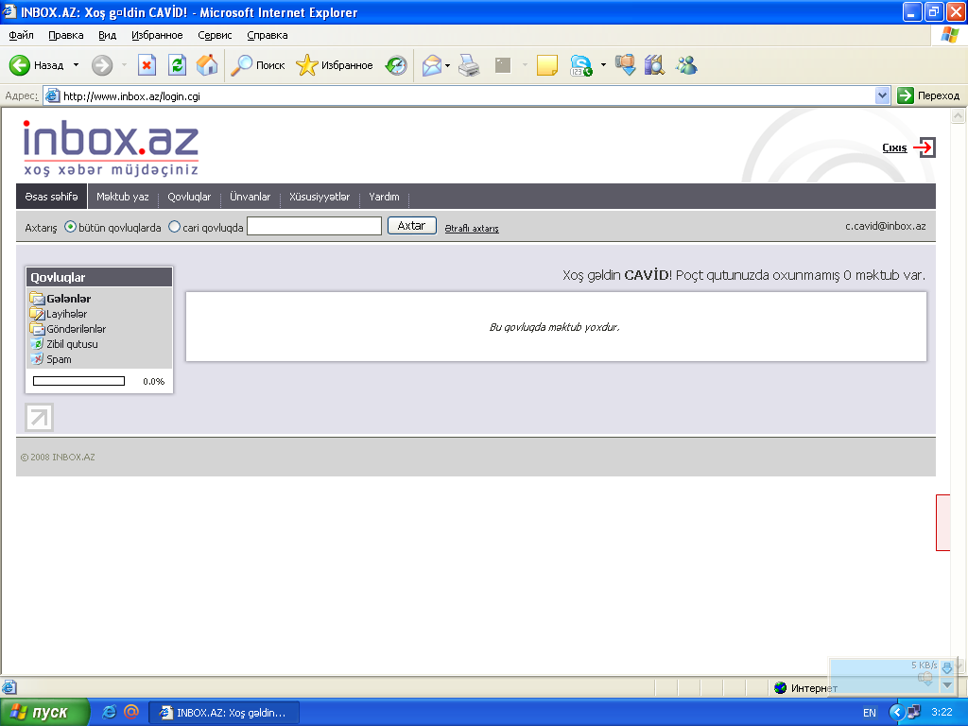Open Favorites (Избранное) star button
The image size is (968, 726).
pyautogui.click(x=334, y=65)
